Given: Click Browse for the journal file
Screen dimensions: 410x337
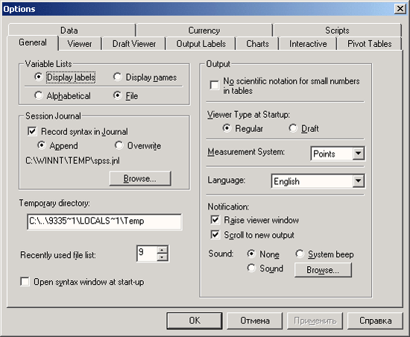Looking at the screenshot, I should pos(140,179).
